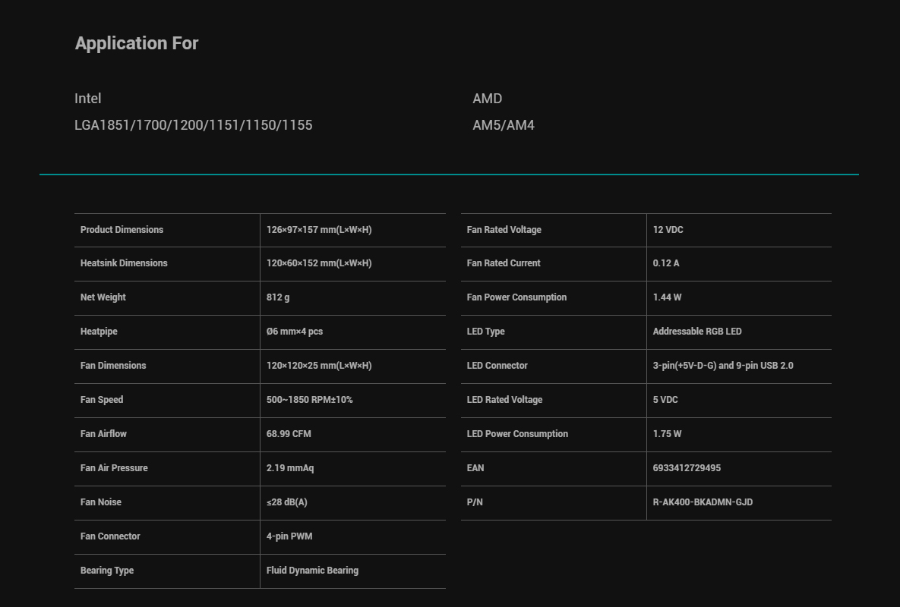Select the Net Weight 812 g value

278,297
